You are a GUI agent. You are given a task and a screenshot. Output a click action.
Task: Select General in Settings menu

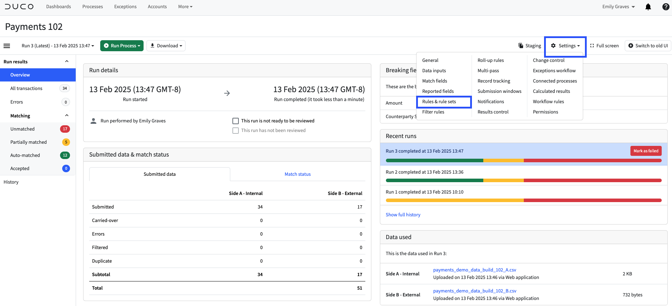(x=430, y=60)
